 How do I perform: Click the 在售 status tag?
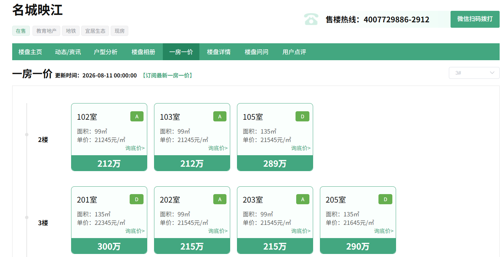coord(21,31)
